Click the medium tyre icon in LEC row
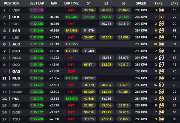 click(x=162, y=37)
